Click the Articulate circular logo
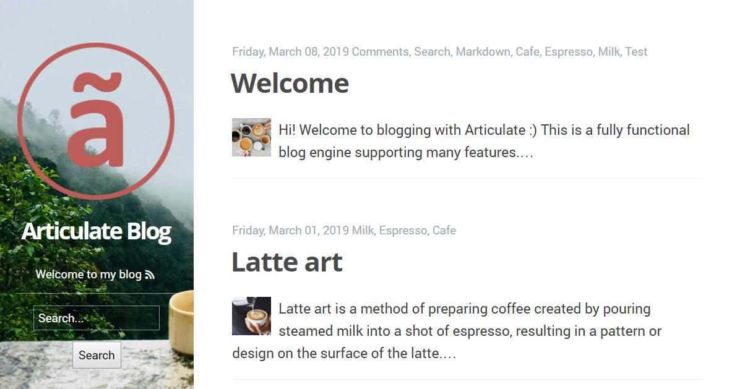 tap(96, 121)
